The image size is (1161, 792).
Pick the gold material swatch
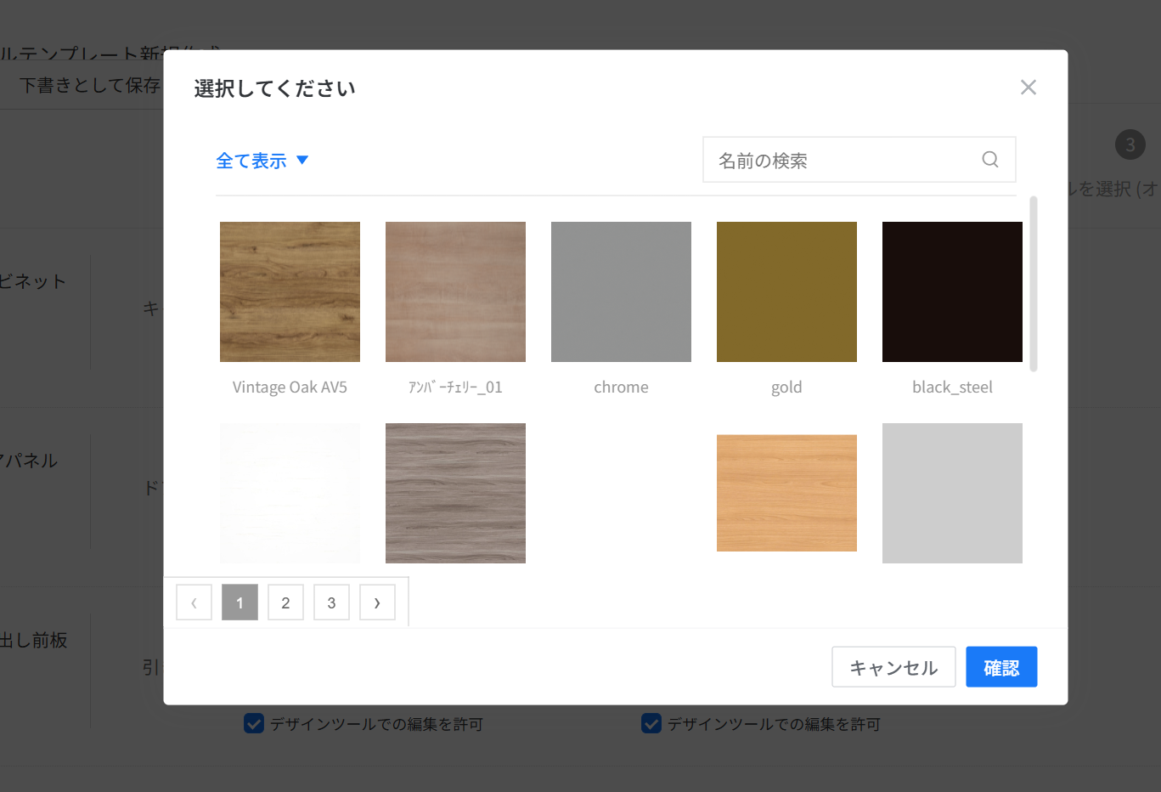786,291
